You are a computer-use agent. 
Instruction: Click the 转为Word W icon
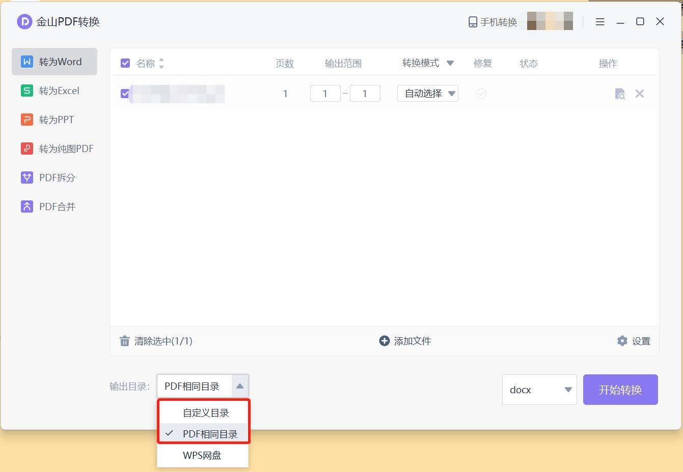[x=27, y=62]
